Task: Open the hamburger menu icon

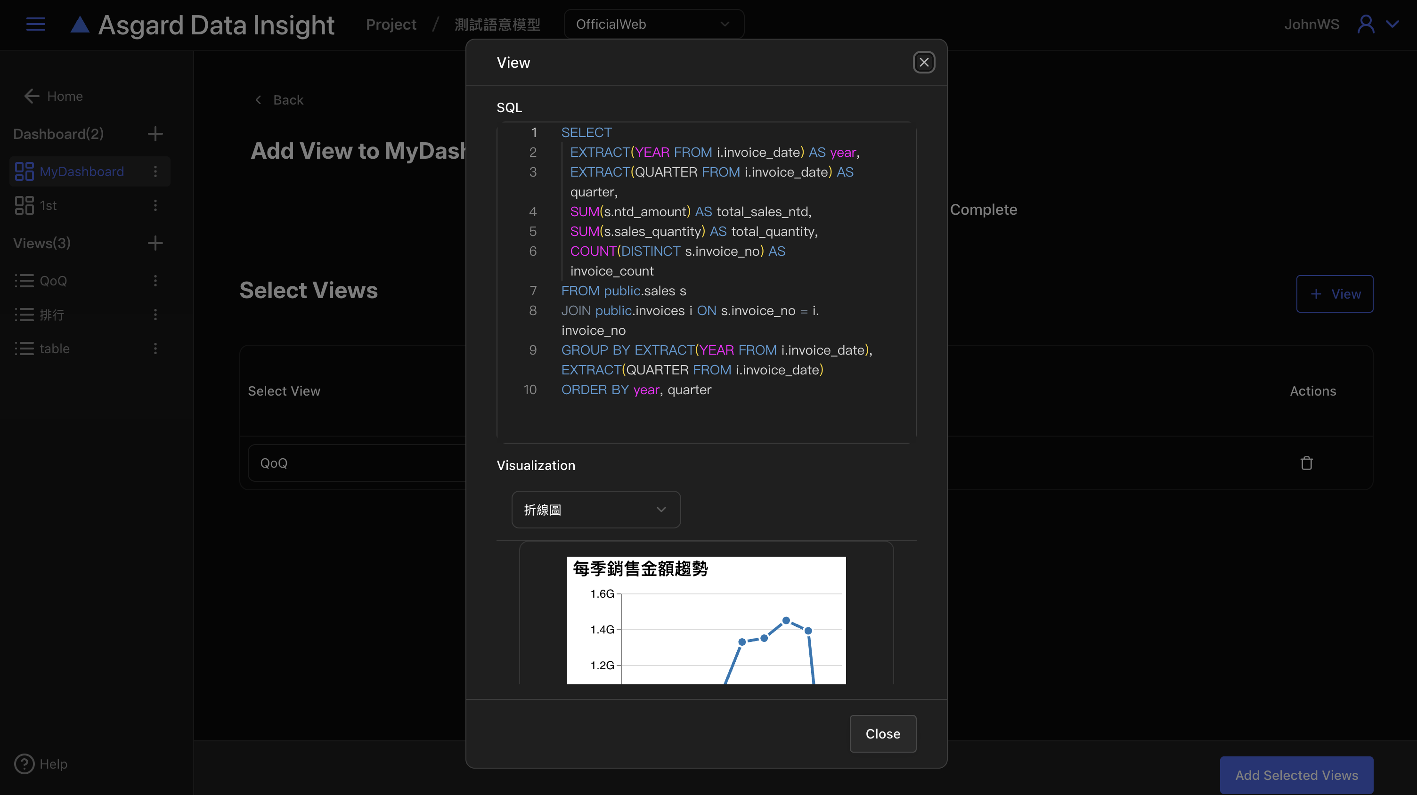Action: (36, 24)
